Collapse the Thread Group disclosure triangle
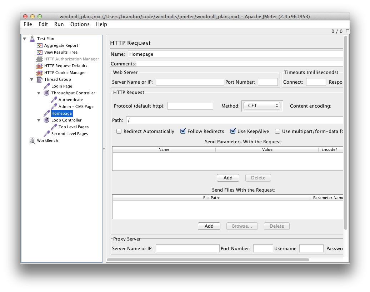This screenshot has width=370, height=292. tap(32, 79)
